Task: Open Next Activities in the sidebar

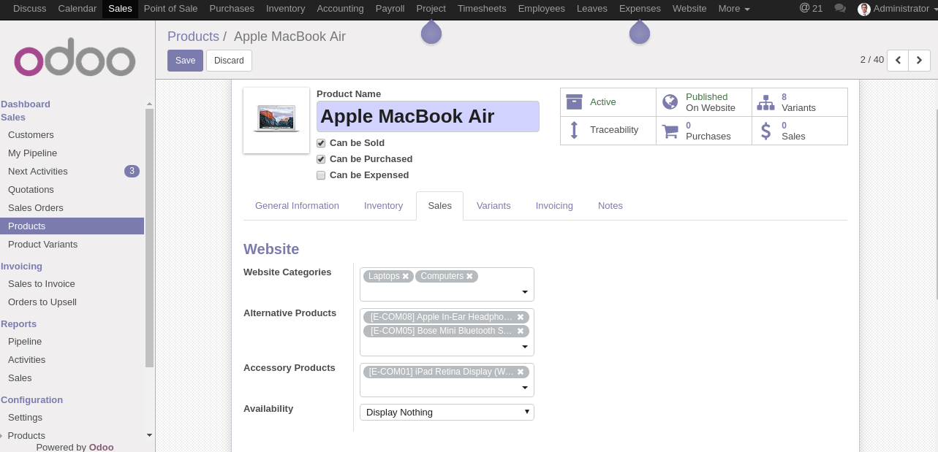Action: [x=38, y=172]
